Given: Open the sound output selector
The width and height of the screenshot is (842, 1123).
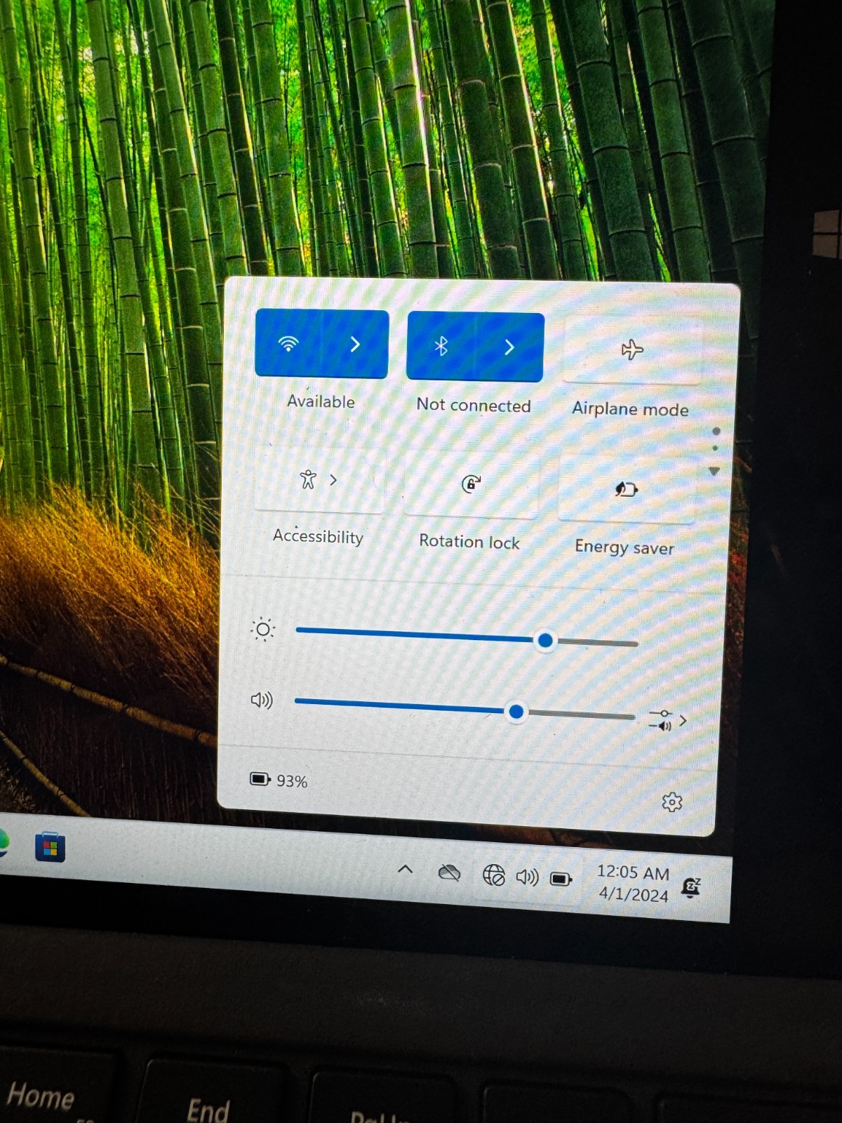Looking at the screenshot, I should click(x=668, y=720).
